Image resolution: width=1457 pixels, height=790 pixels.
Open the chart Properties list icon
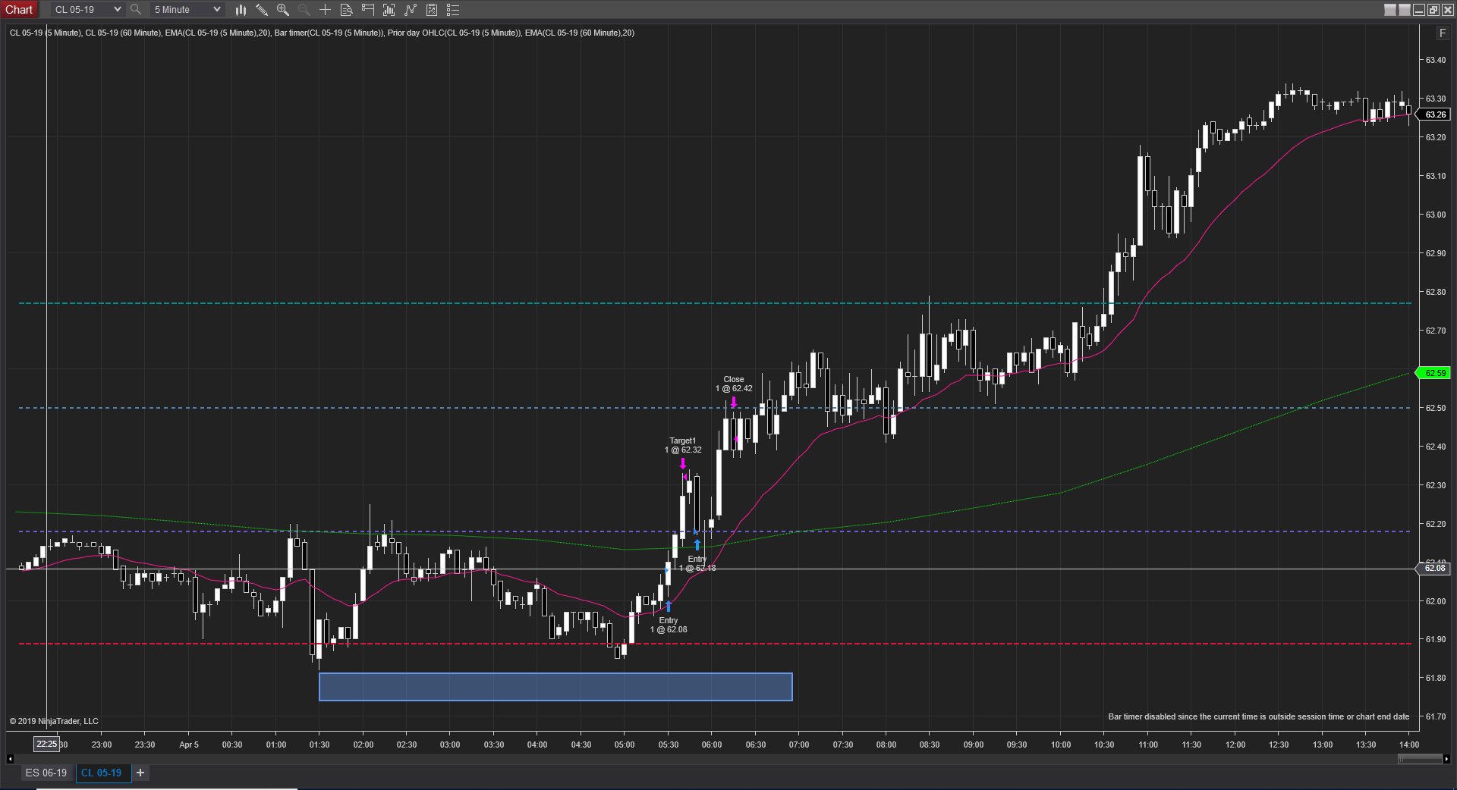pyautogui.click(x=453, y=10)
